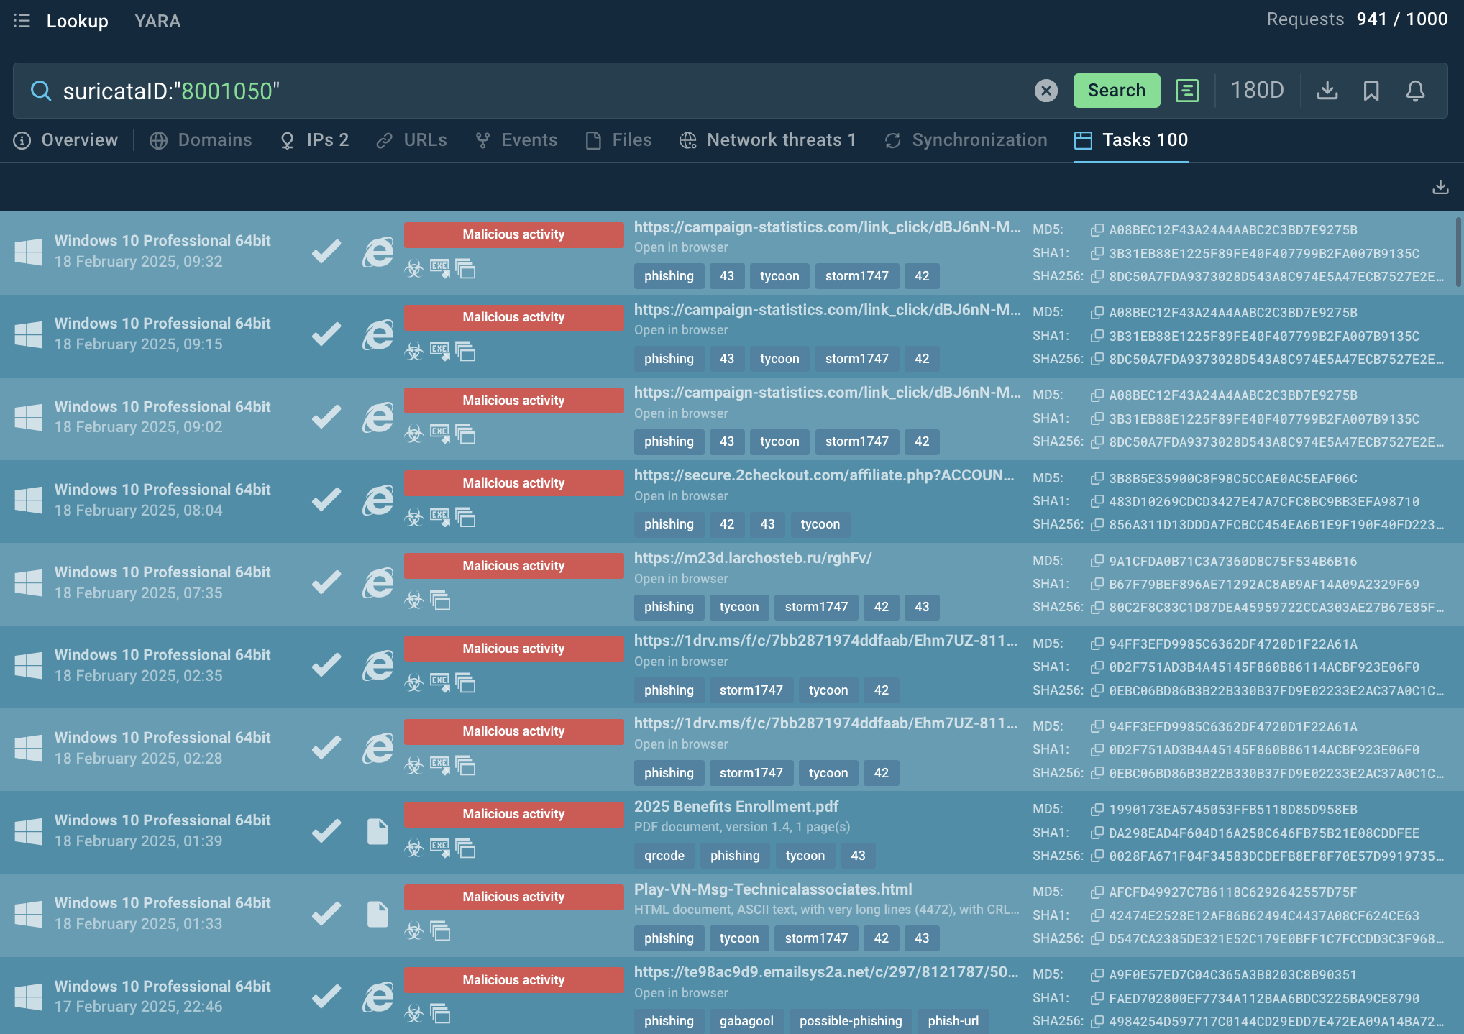Copy SHA256 of the 2025 Benefits Enrollment.pdf task
1464x1034 pixels.
point(1097,856)
